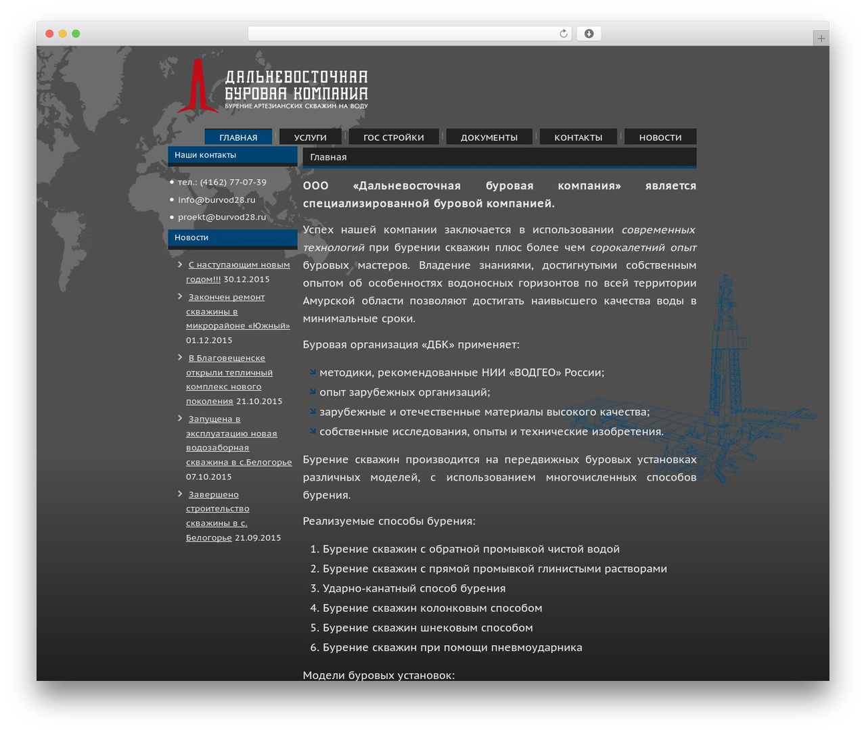Click chevron beside 'Закончен ремонт скважины' news

pos(180,297)
